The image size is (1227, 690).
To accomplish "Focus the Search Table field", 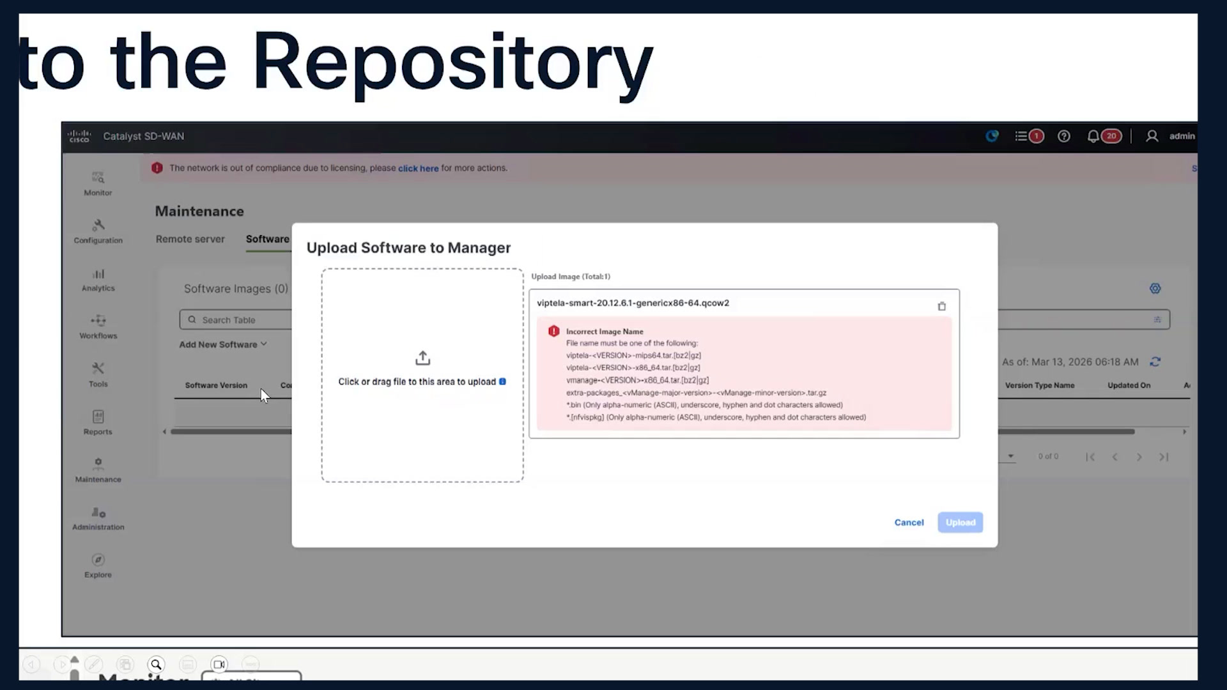I will point(235,320).
